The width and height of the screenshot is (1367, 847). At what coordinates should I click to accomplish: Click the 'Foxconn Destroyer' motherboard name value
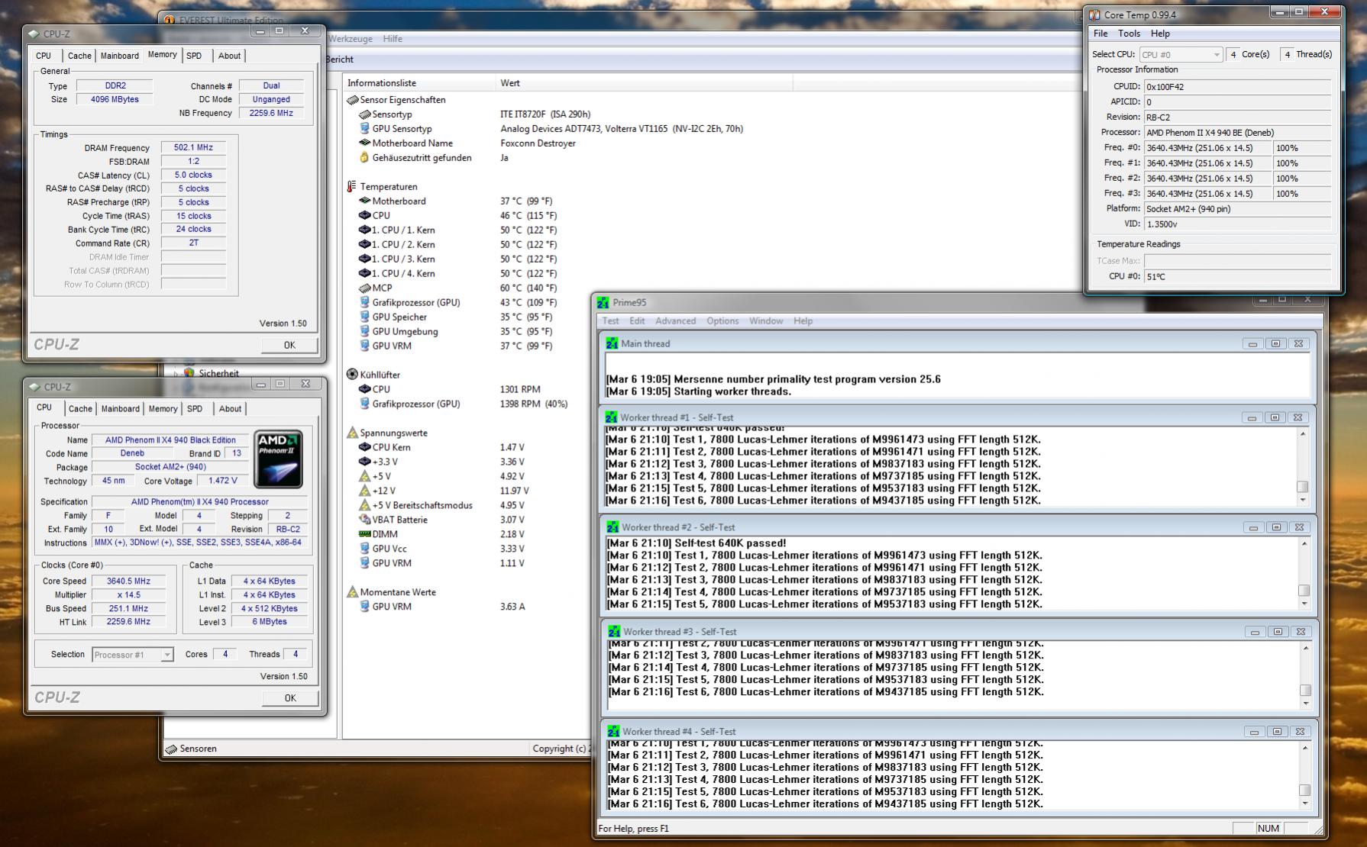tap(538, 143)
